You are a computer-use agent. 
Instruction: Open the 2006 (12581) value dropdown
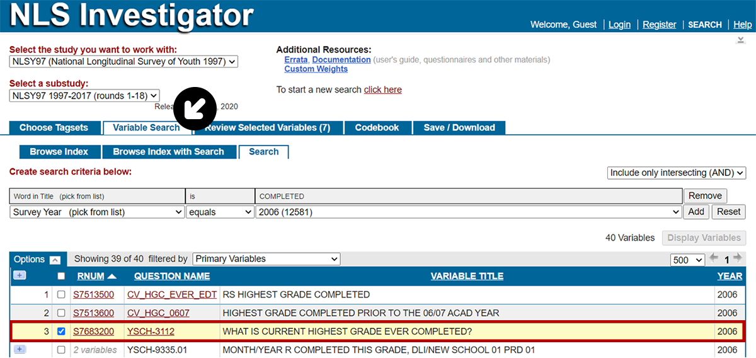click(469, 212)
